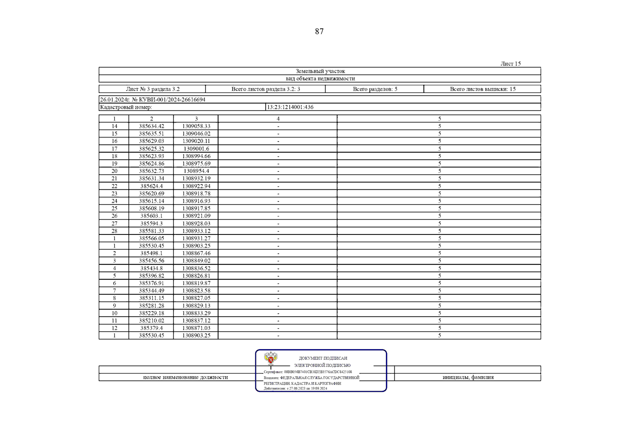The image size is (618, 437).
Task: Select the 'Всего разделов: 5' cell
Action: (375, 89)
